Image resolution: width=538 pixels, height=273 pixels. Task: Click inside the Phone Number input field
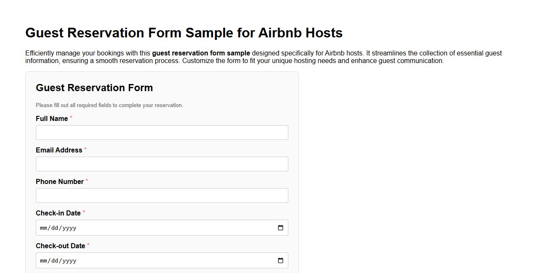162,195
